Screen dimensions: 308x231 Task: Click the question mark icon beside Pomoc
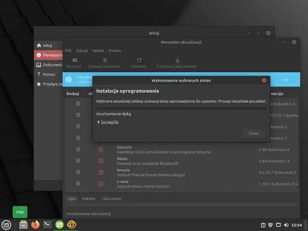[x=39, y=74]
